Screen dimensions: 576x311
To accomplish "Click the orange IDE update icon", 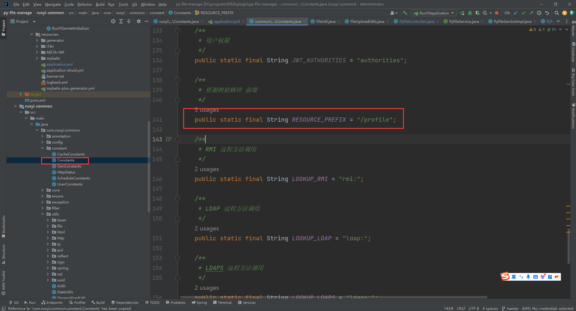I will (x=565, y=13).
